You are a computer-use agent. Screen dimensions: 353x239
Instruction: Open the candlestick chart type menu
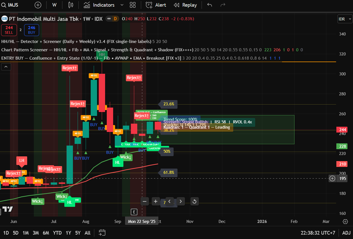point(71,5)
